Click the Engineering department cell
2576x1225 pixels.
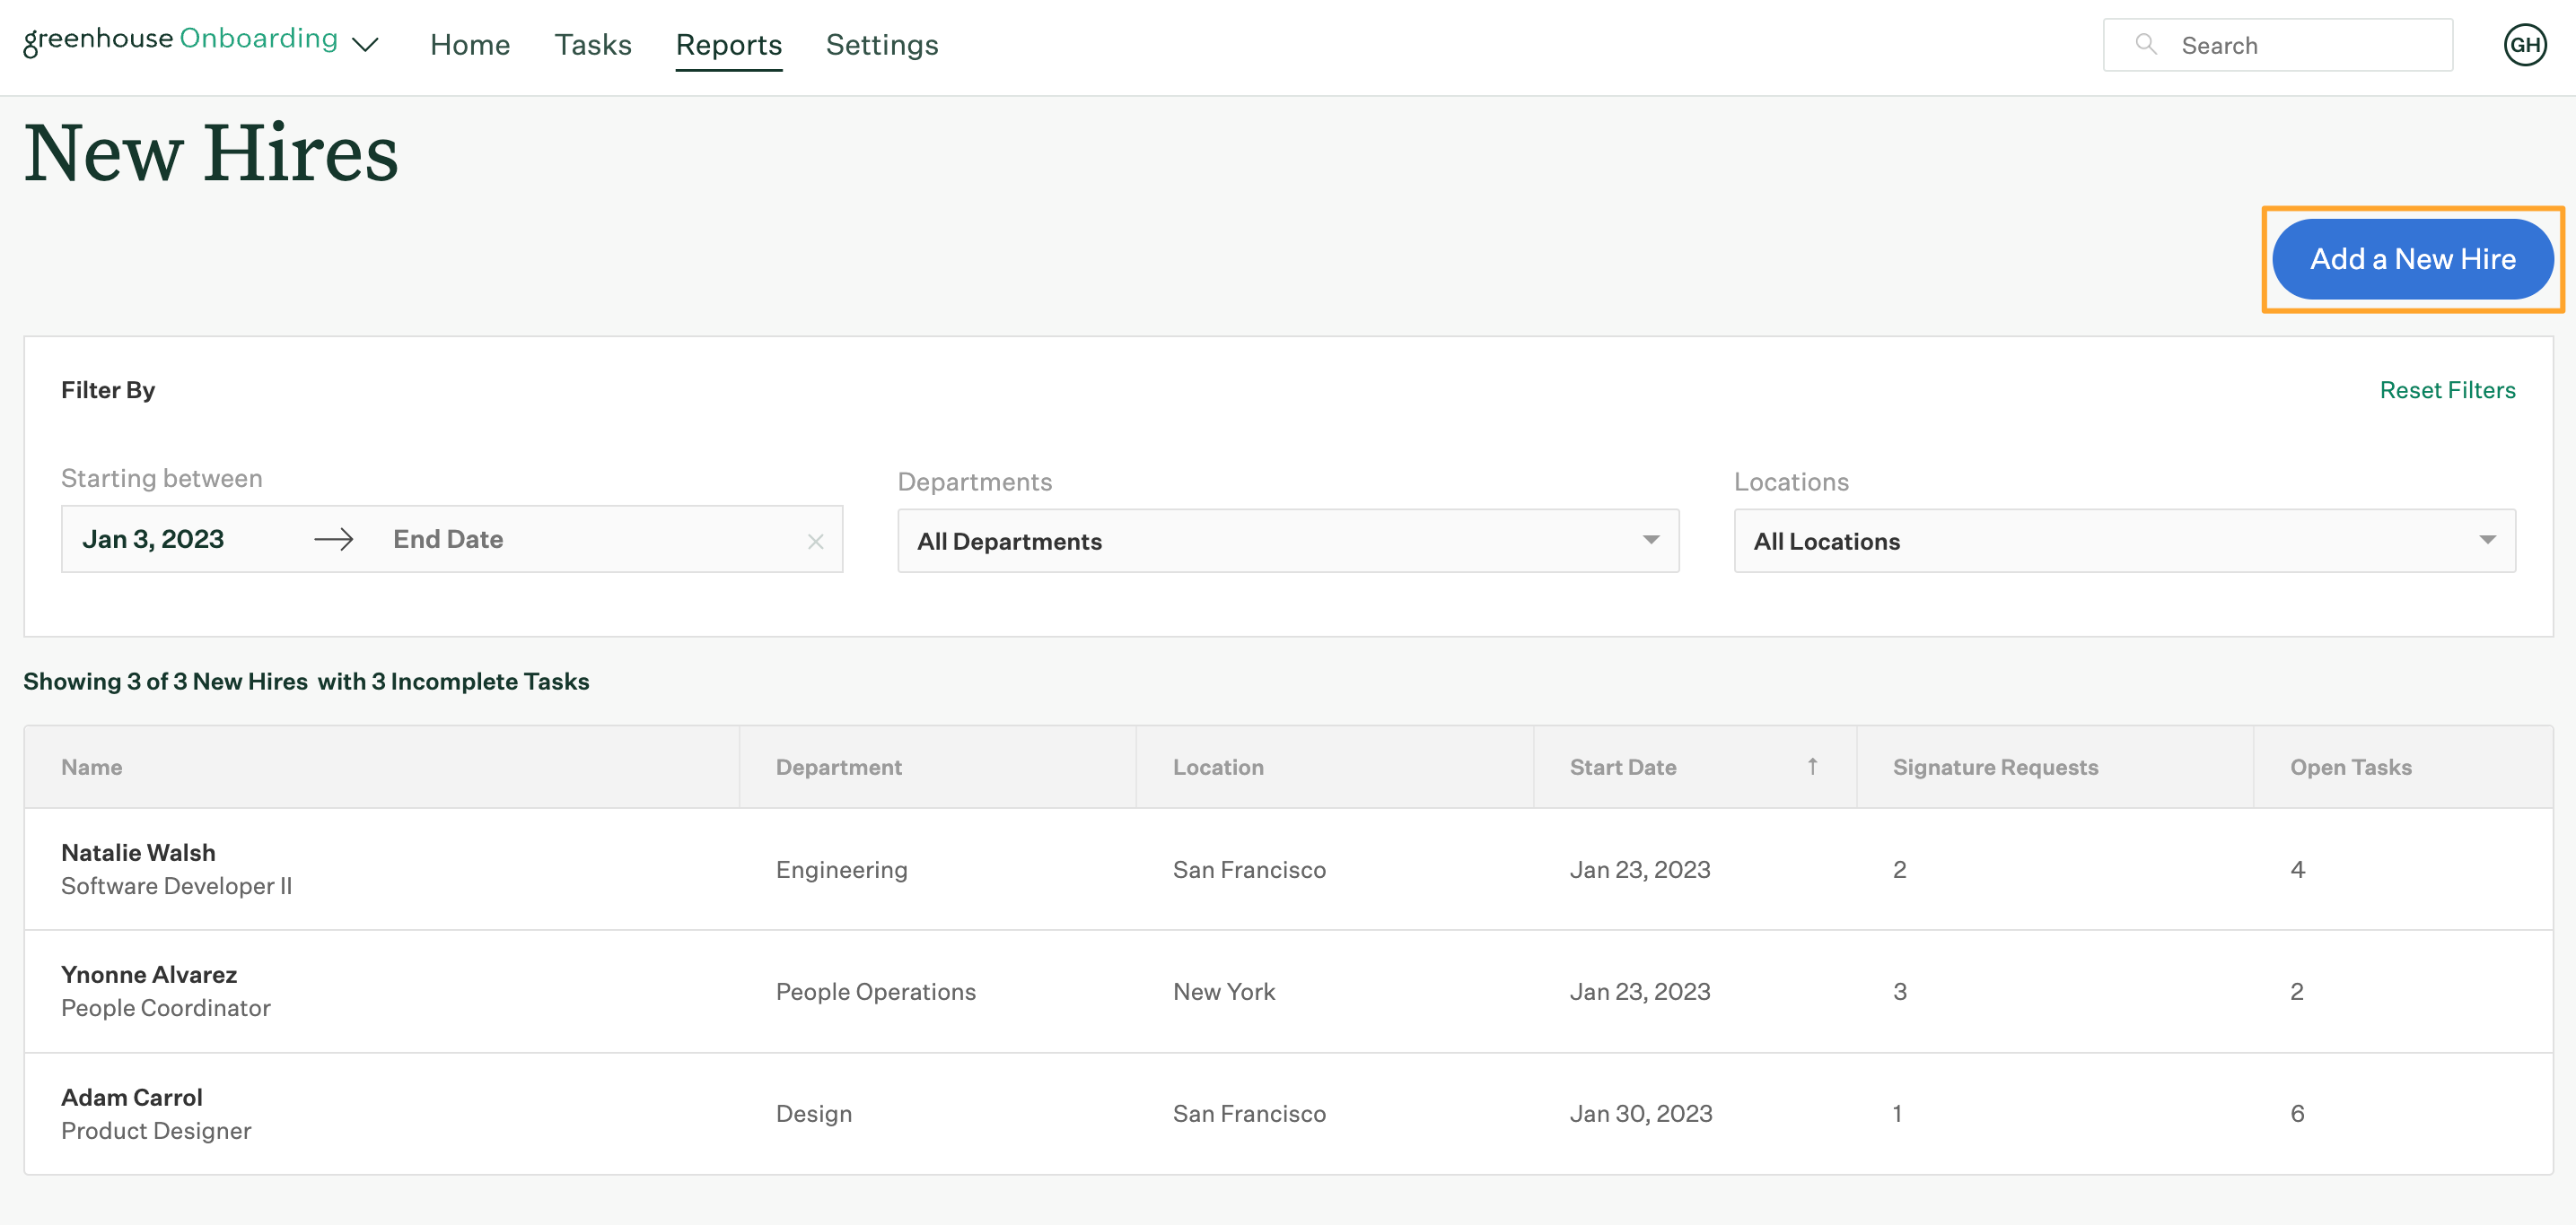841,869
